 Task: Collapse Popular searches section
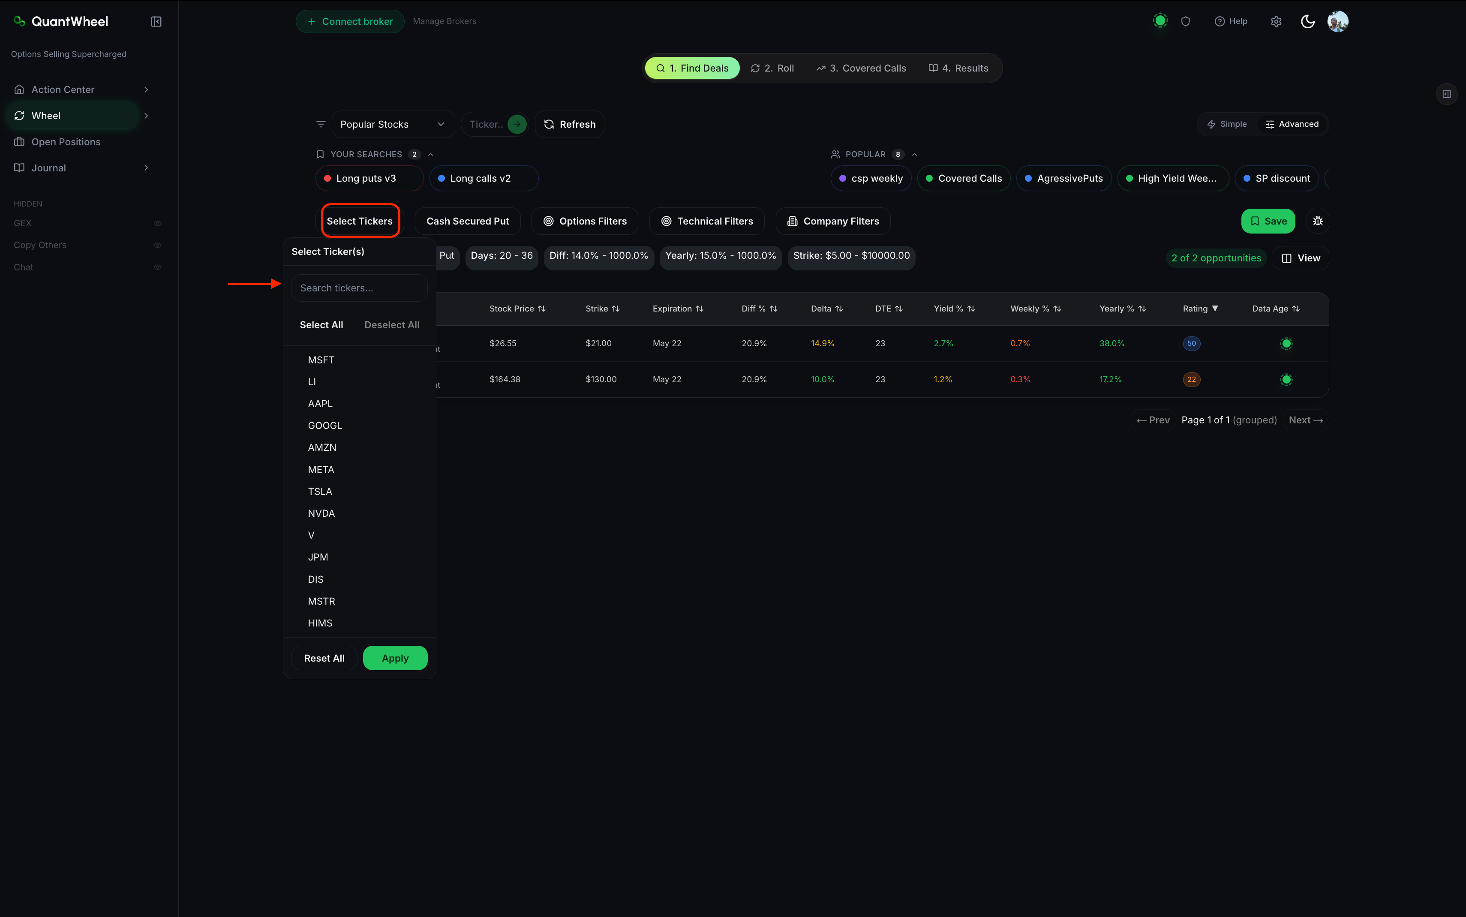point(915,155)
